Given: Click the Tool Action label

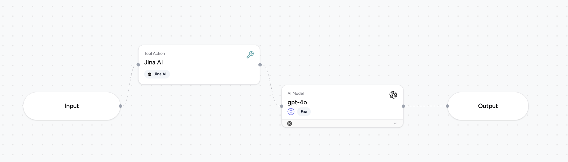Looking at the screenshot, I should (154, 53).
